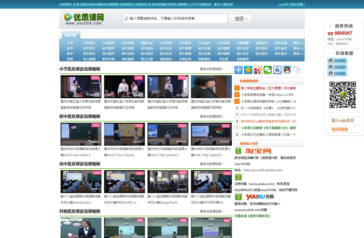
Task: Play 其他 video thumbnail with duration 00:28:03
Action: click(124, 228)
